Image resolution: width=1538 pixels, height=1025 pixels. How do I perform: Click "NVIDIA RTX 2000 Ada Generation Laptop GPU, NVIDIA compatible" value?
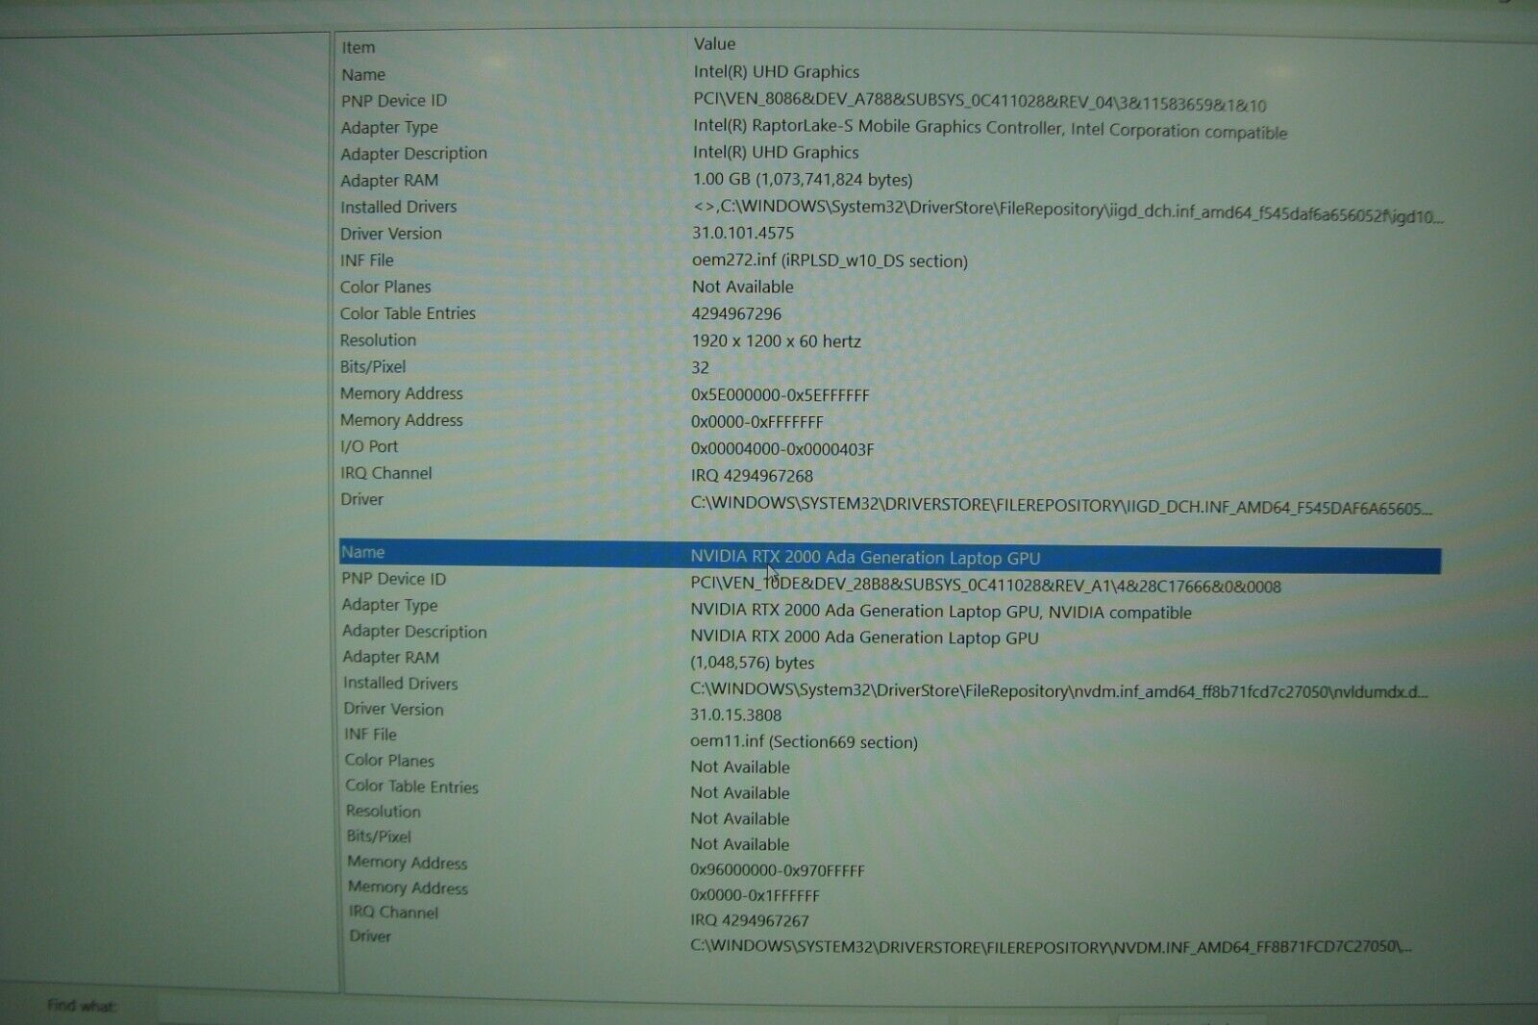coord(941,612)
